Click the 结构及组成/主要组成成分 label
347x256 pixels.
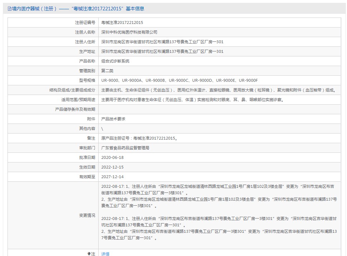click(72, 90)
